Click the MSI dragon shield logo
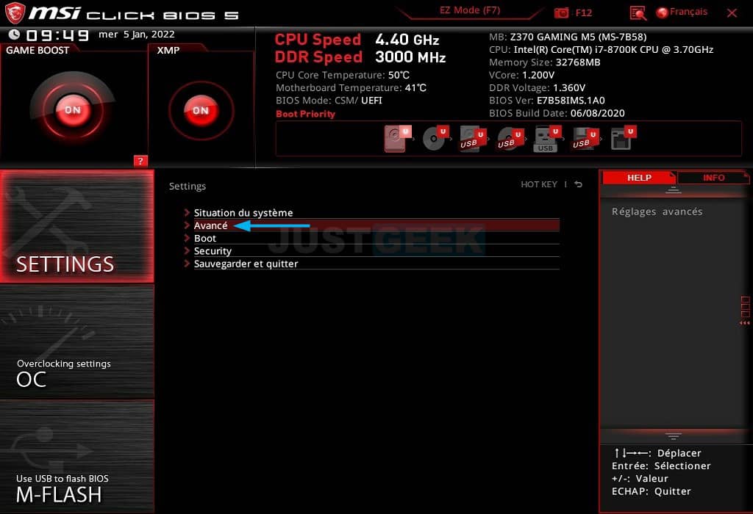This screenshot has height=514, width=753. point(15,13)
